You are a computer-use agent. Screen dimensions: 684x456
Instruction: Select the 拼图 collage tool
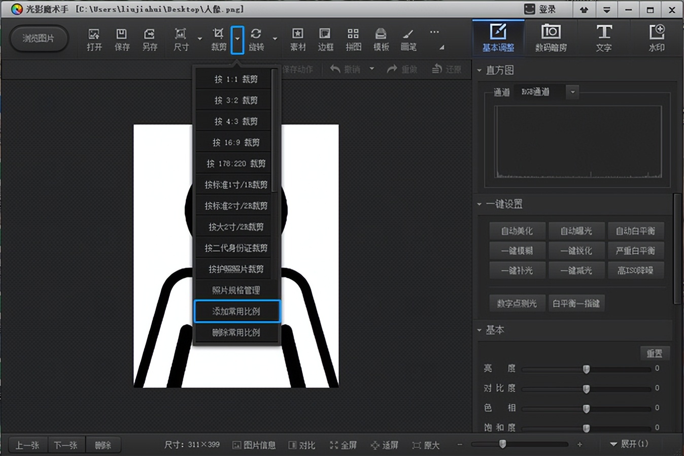pos(353,39)
